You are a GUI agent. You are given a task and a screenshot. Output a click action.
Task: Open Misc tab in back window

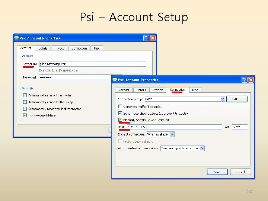click(x=97, y=48)
